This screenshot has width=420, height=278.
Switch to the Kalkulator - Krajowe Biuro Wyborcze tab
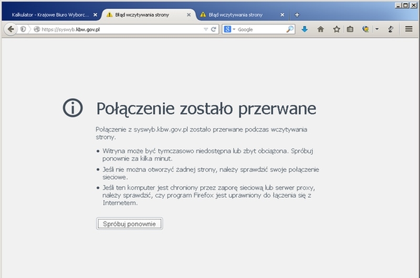coord(50,15)
